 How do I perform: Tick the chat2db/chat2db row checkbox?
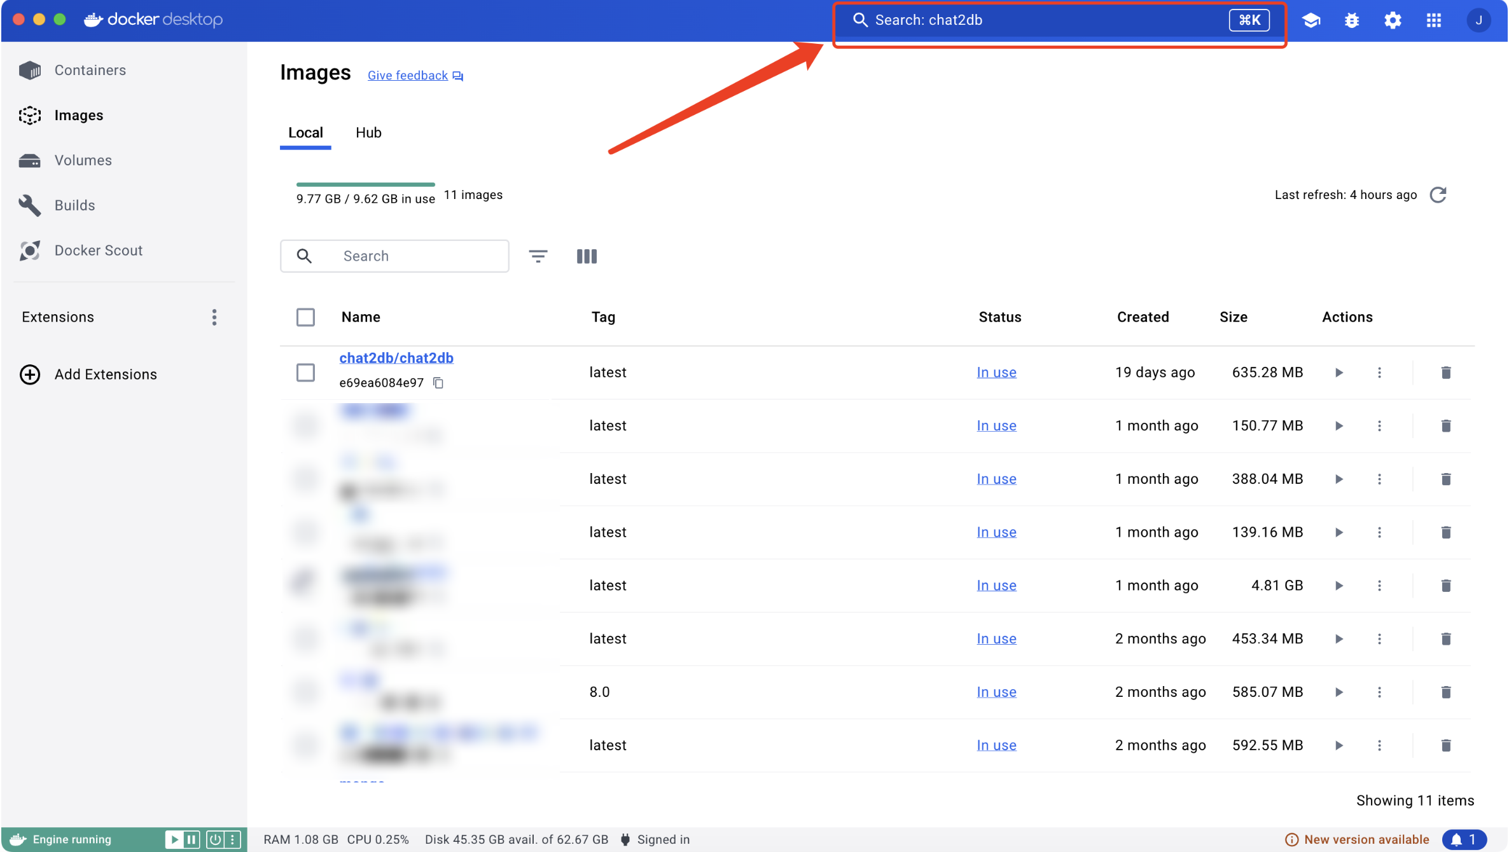pyautogui.click(x=305, y=373)
